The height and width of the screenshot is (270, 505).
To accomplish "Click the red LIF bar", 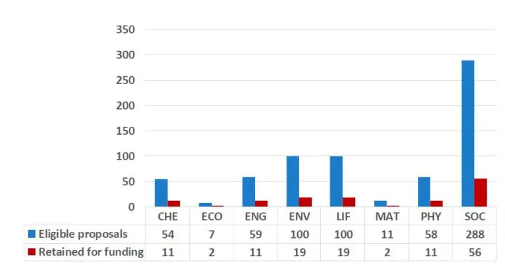I will pyautogui.click(x=349, y=202).
